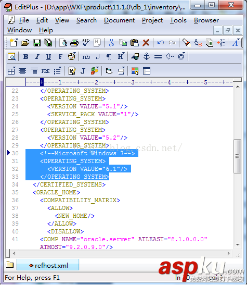Toggle the line indent icon
Viewport: 247px width, 285px height.
point(221,43)
